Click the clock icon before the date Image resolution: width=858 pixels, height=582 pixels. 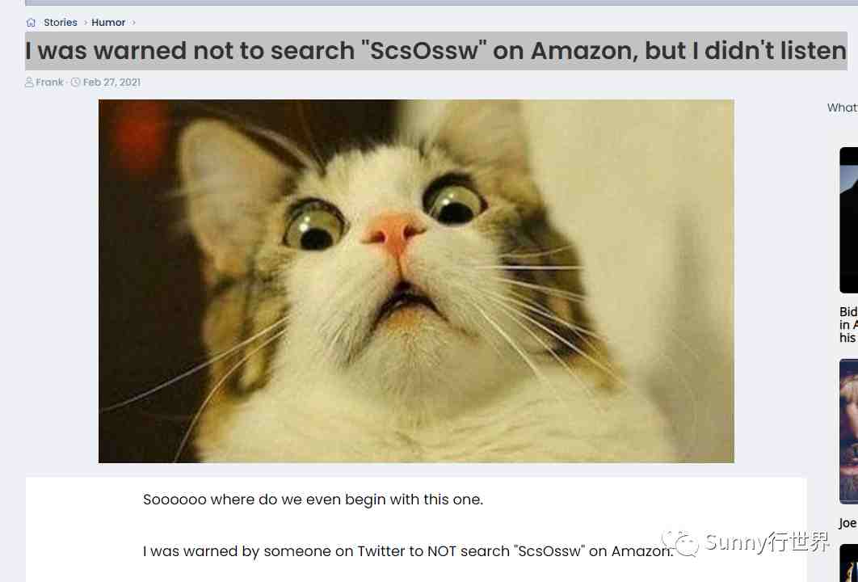pos(75,82)
